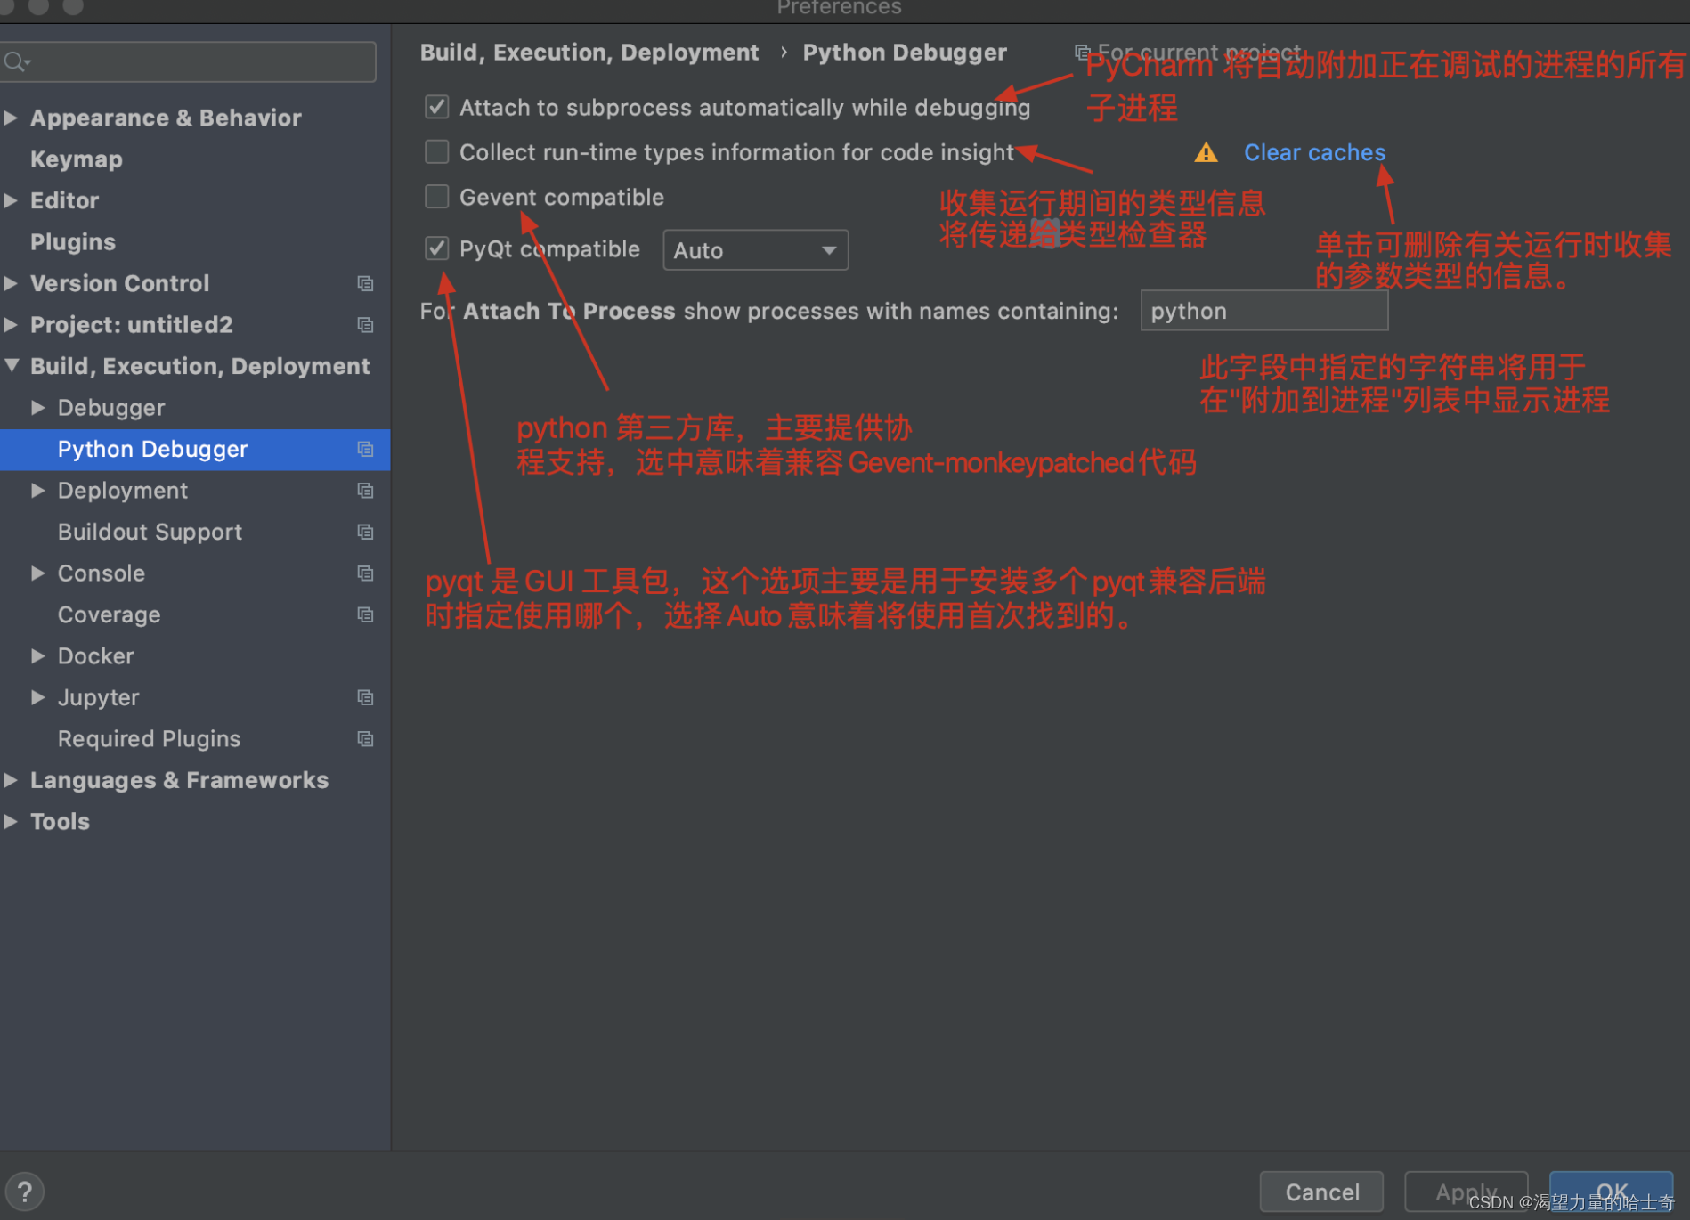Enable the Gevent compatible checkbox
This screenshot has height=1220, width=1690.
tap(436, 197)
